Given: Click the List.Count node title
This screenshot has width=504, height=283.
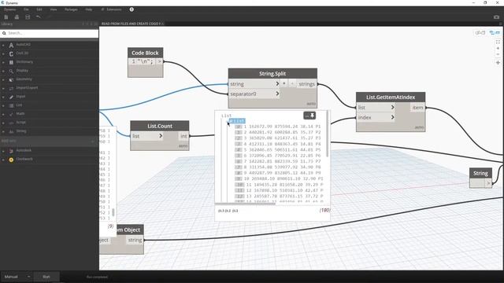Looking at the screenshot, I should (x=160, y=126).
